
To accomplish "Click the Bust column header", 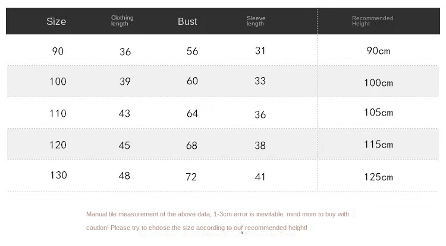I will (x=187, y=22).
